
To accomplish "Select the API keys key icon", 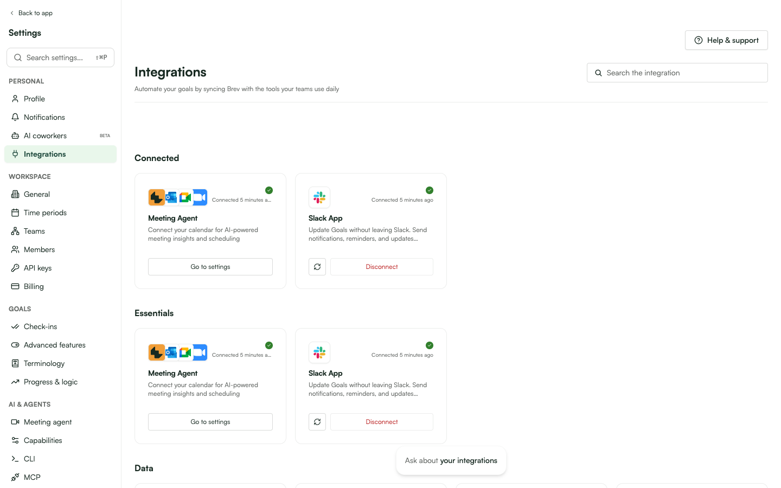I will [x=15, y=268].
